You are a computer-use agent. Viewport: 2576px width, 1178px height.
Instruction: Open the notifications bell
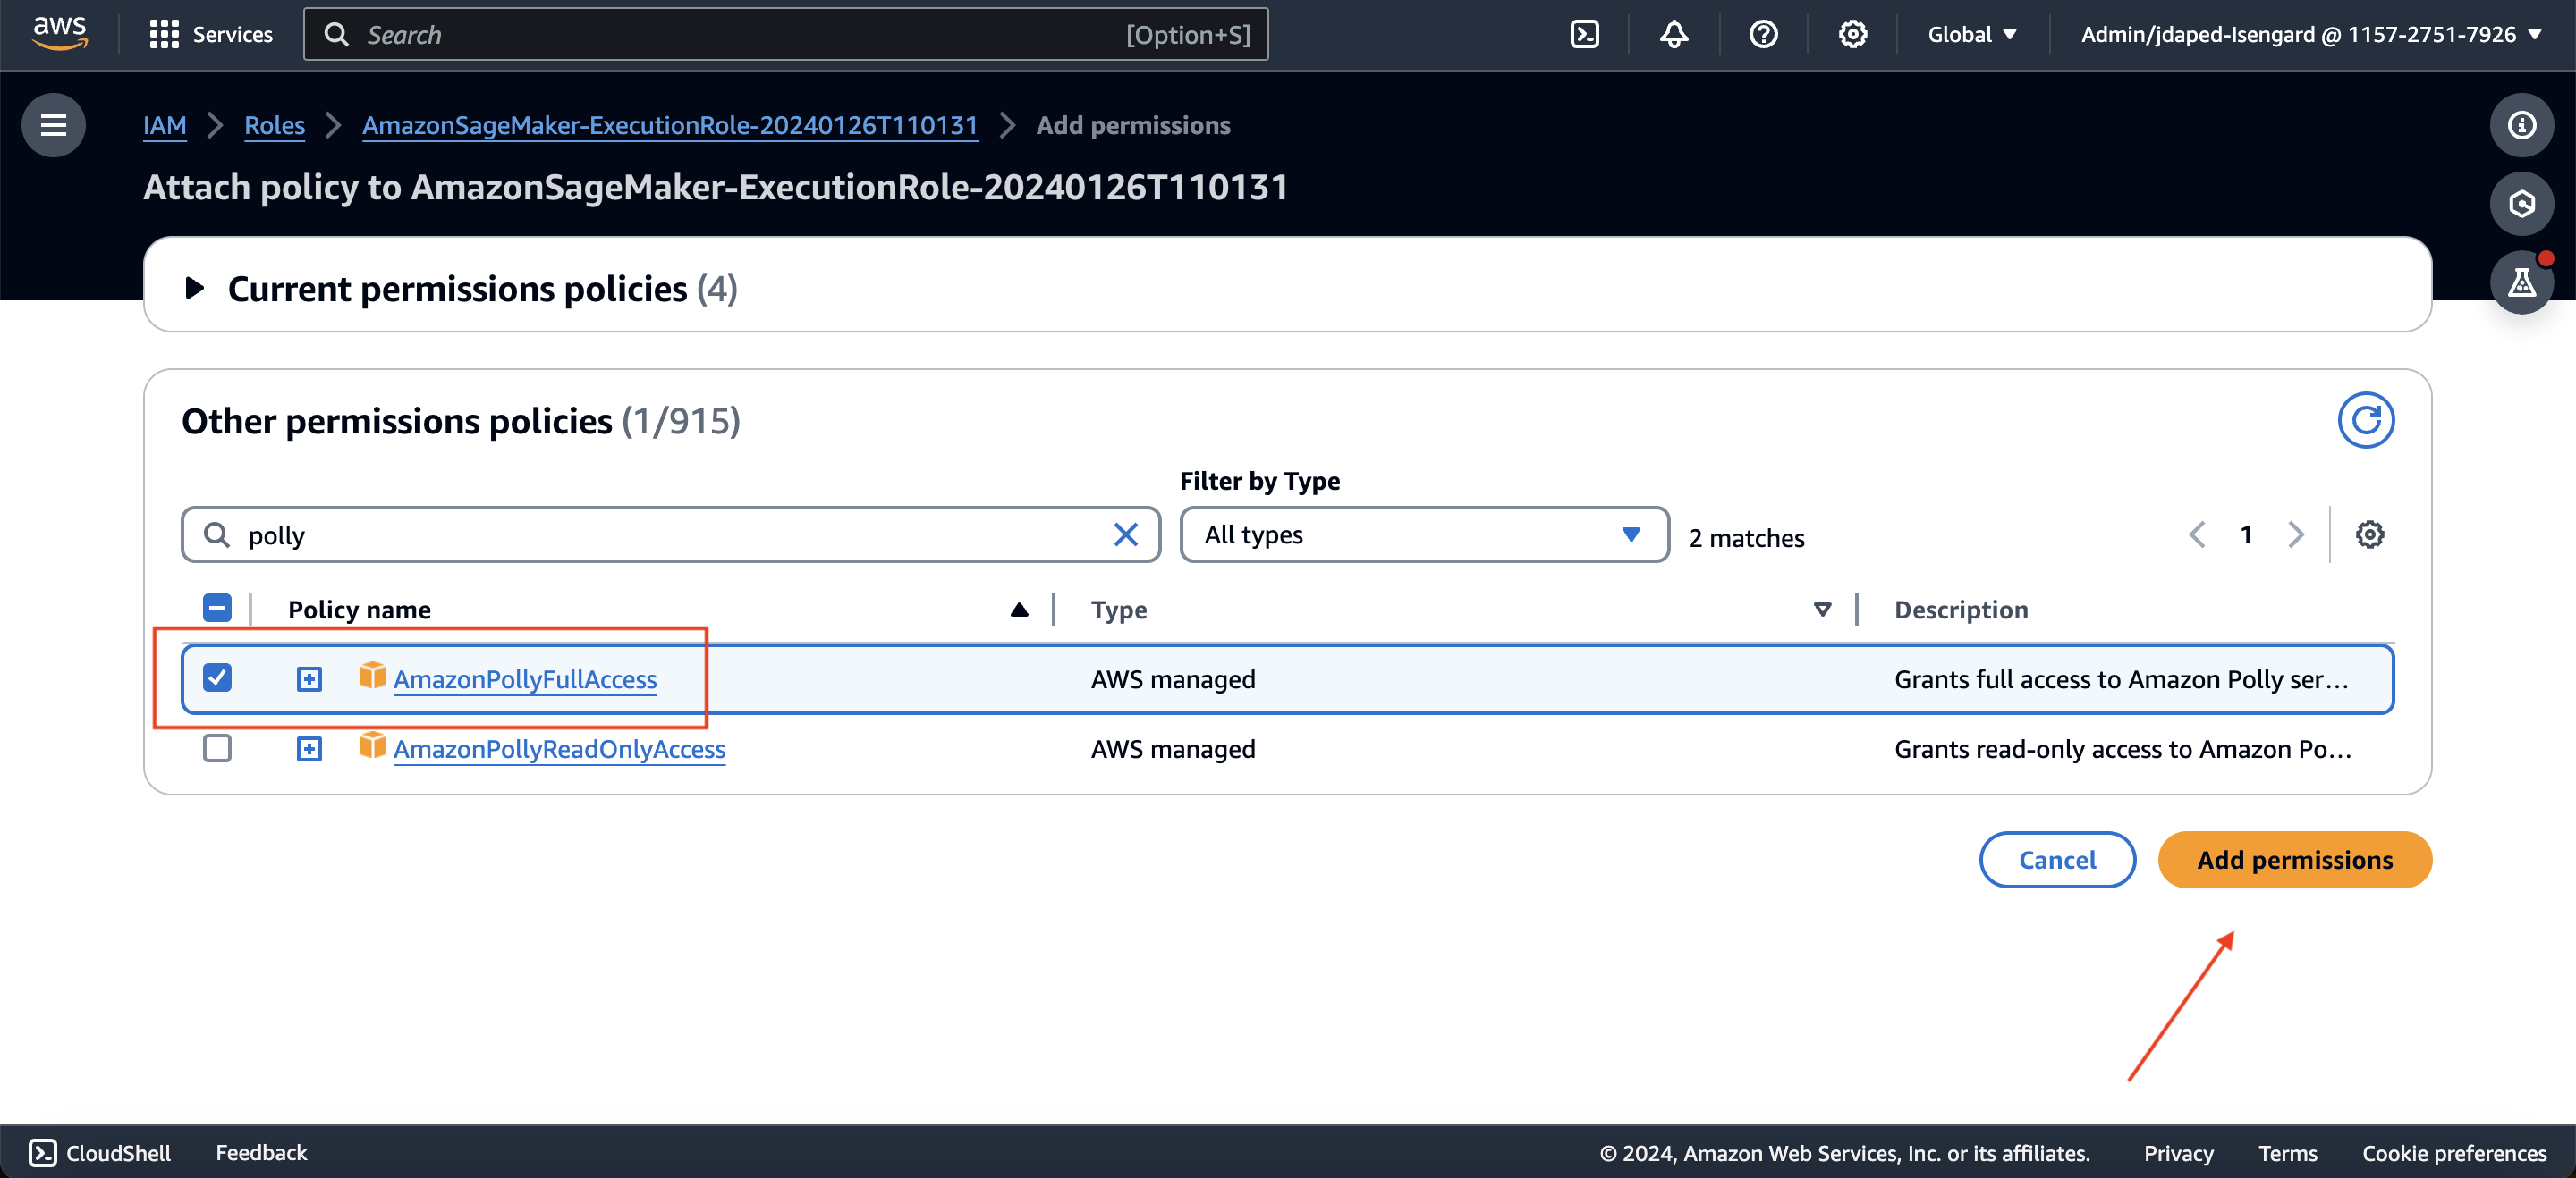tap(1674, 35)
